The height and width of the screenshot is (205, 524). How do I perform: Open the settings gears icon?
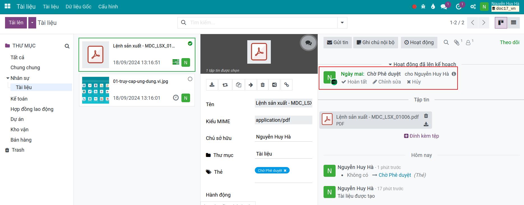click(473, 7)
